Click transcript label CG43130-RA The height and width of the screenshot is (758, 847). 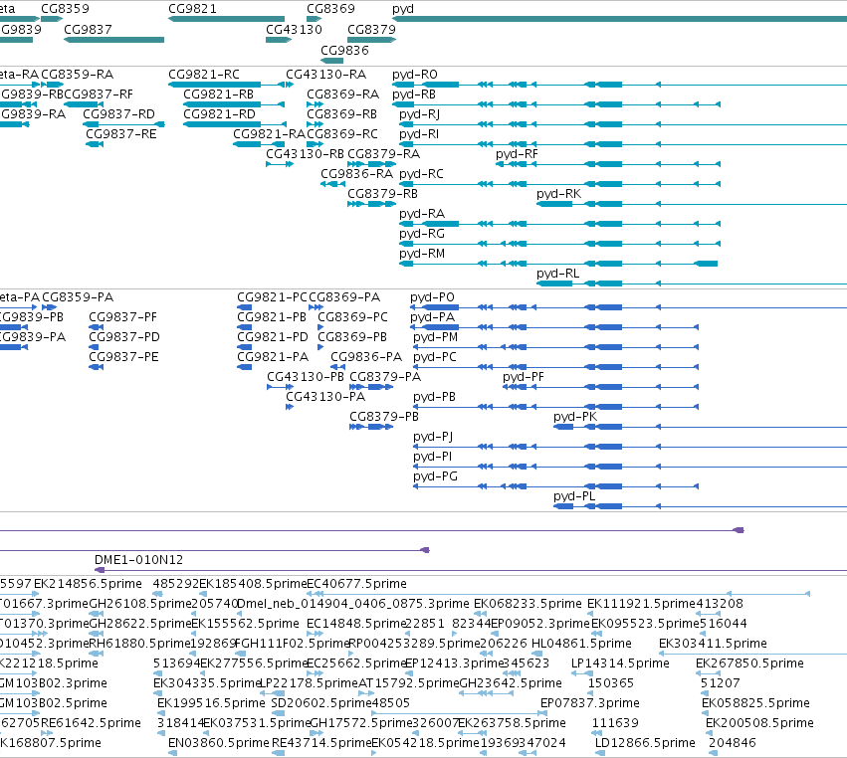(325, 74)
